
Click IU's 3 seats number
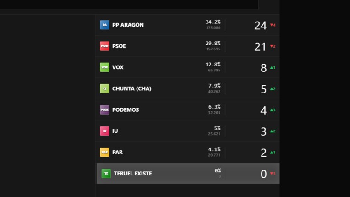263,131
